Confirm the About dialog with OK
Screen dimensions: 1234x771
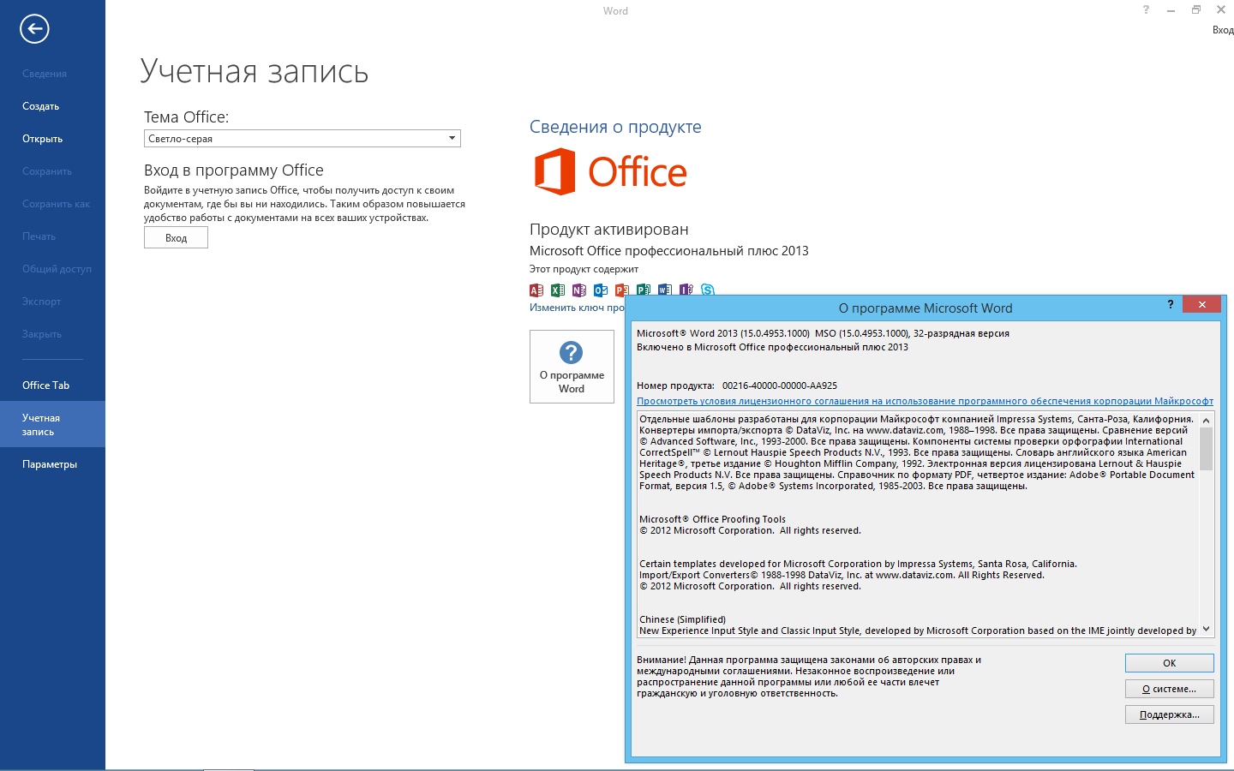click(x=1169, y=663)
